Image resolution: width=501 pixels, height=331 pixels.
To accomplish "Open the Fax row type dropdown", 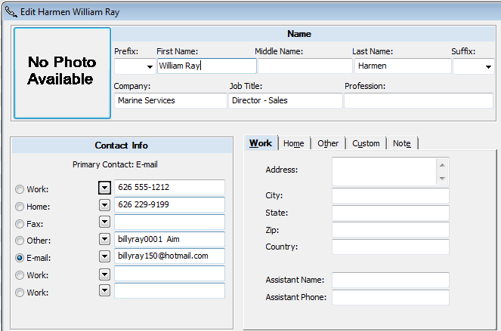I will pyautogui.click(x=104, y=222).
